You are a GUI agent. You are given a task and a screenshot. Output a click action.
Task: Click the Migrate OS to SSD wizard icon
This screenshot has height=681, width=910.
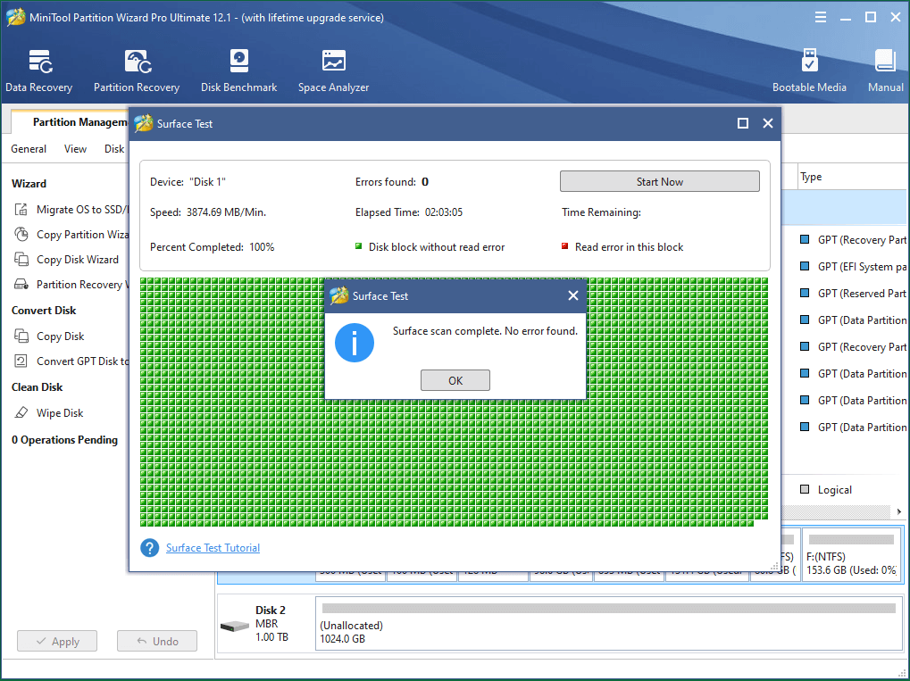21,210
